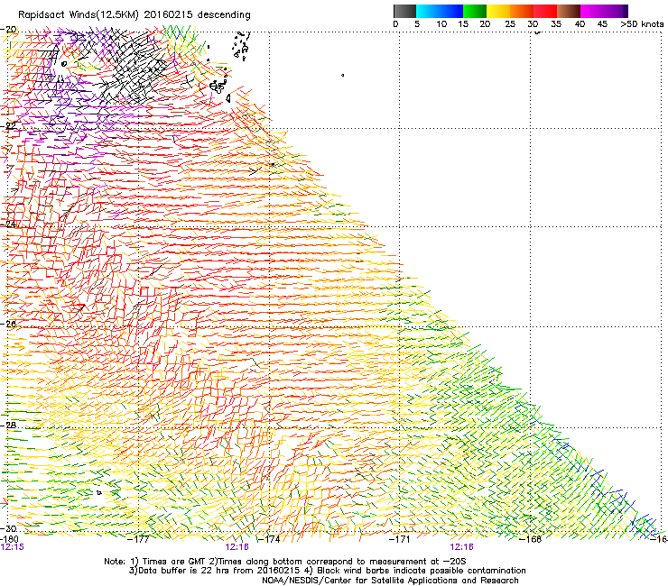Click the '-174' longitude axis label
Screen dimensions: 668x586
[x=269, y=539]
